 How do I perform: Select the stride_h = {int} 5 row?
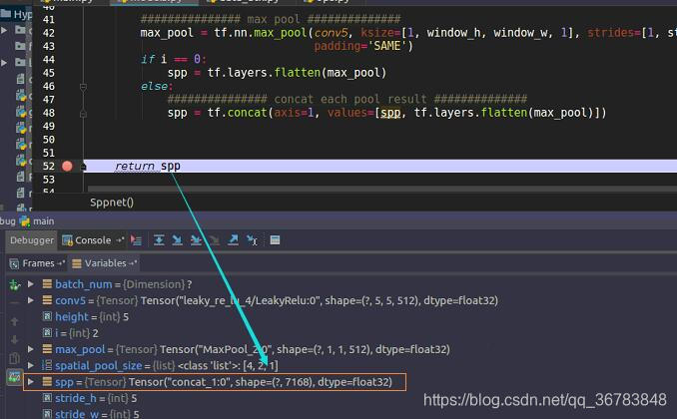[90, 398]
